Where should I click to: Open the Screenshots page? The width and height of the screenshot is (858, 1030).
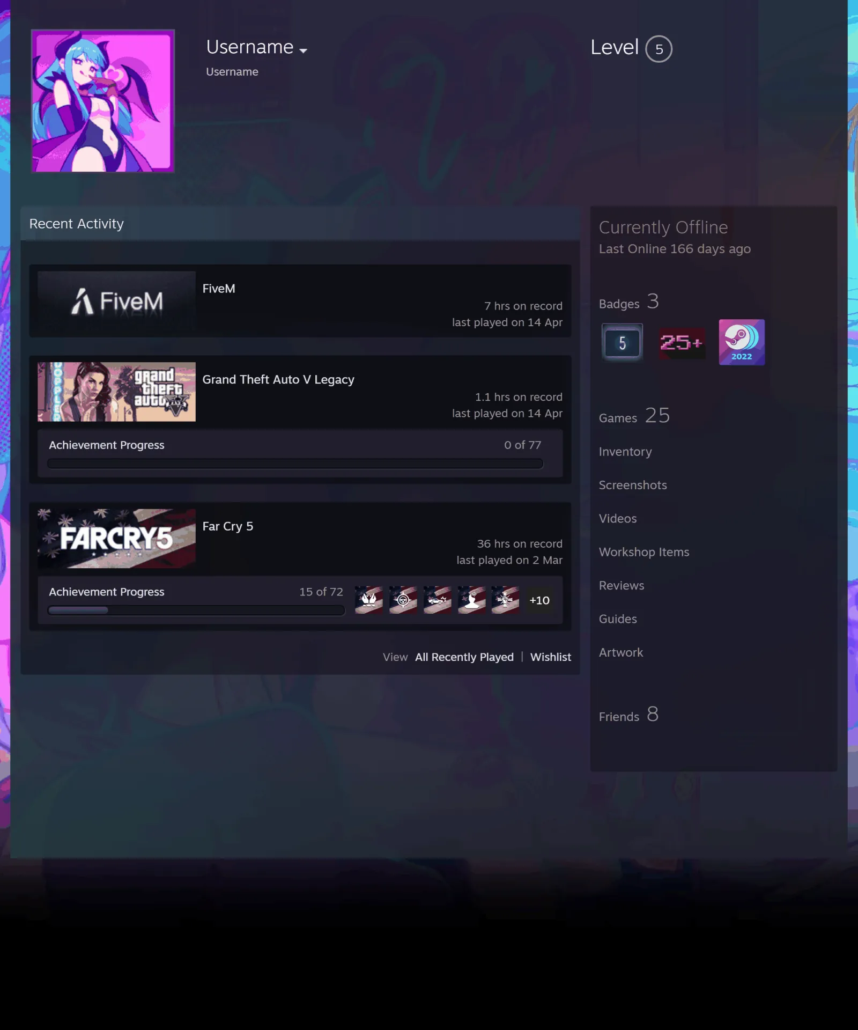[633, 485]
